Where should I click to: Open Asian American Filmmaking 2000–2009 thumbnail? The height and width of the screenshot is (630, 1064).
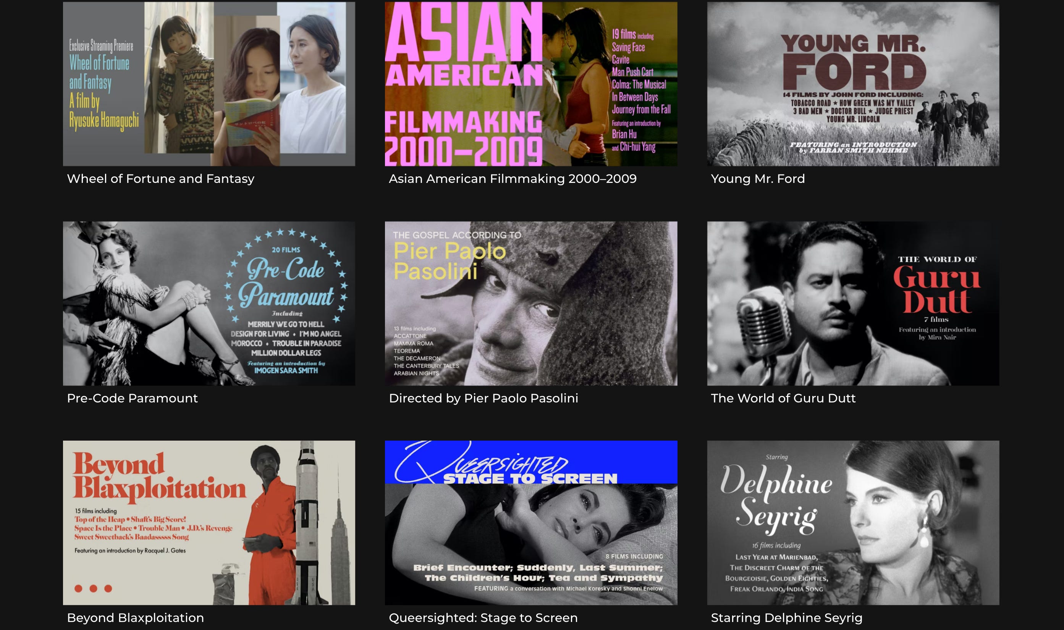coord(531,84)
